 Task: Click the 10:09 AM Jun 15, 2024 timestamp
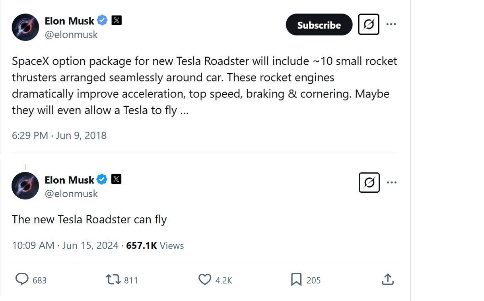(65, 245)
